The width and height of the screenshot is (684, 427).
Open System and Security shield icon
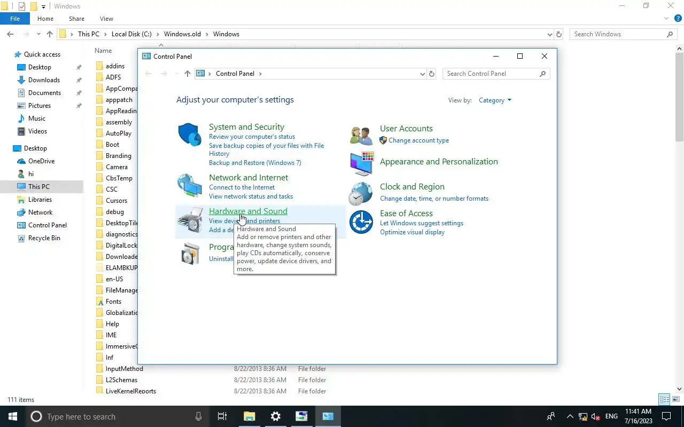click(x=189, y=135)
